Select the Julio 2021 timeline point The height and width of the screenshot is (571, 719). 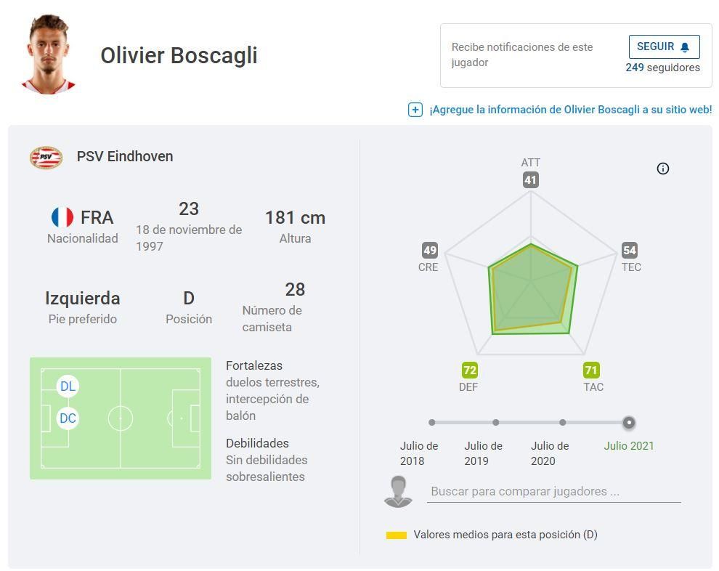point(629,422)
